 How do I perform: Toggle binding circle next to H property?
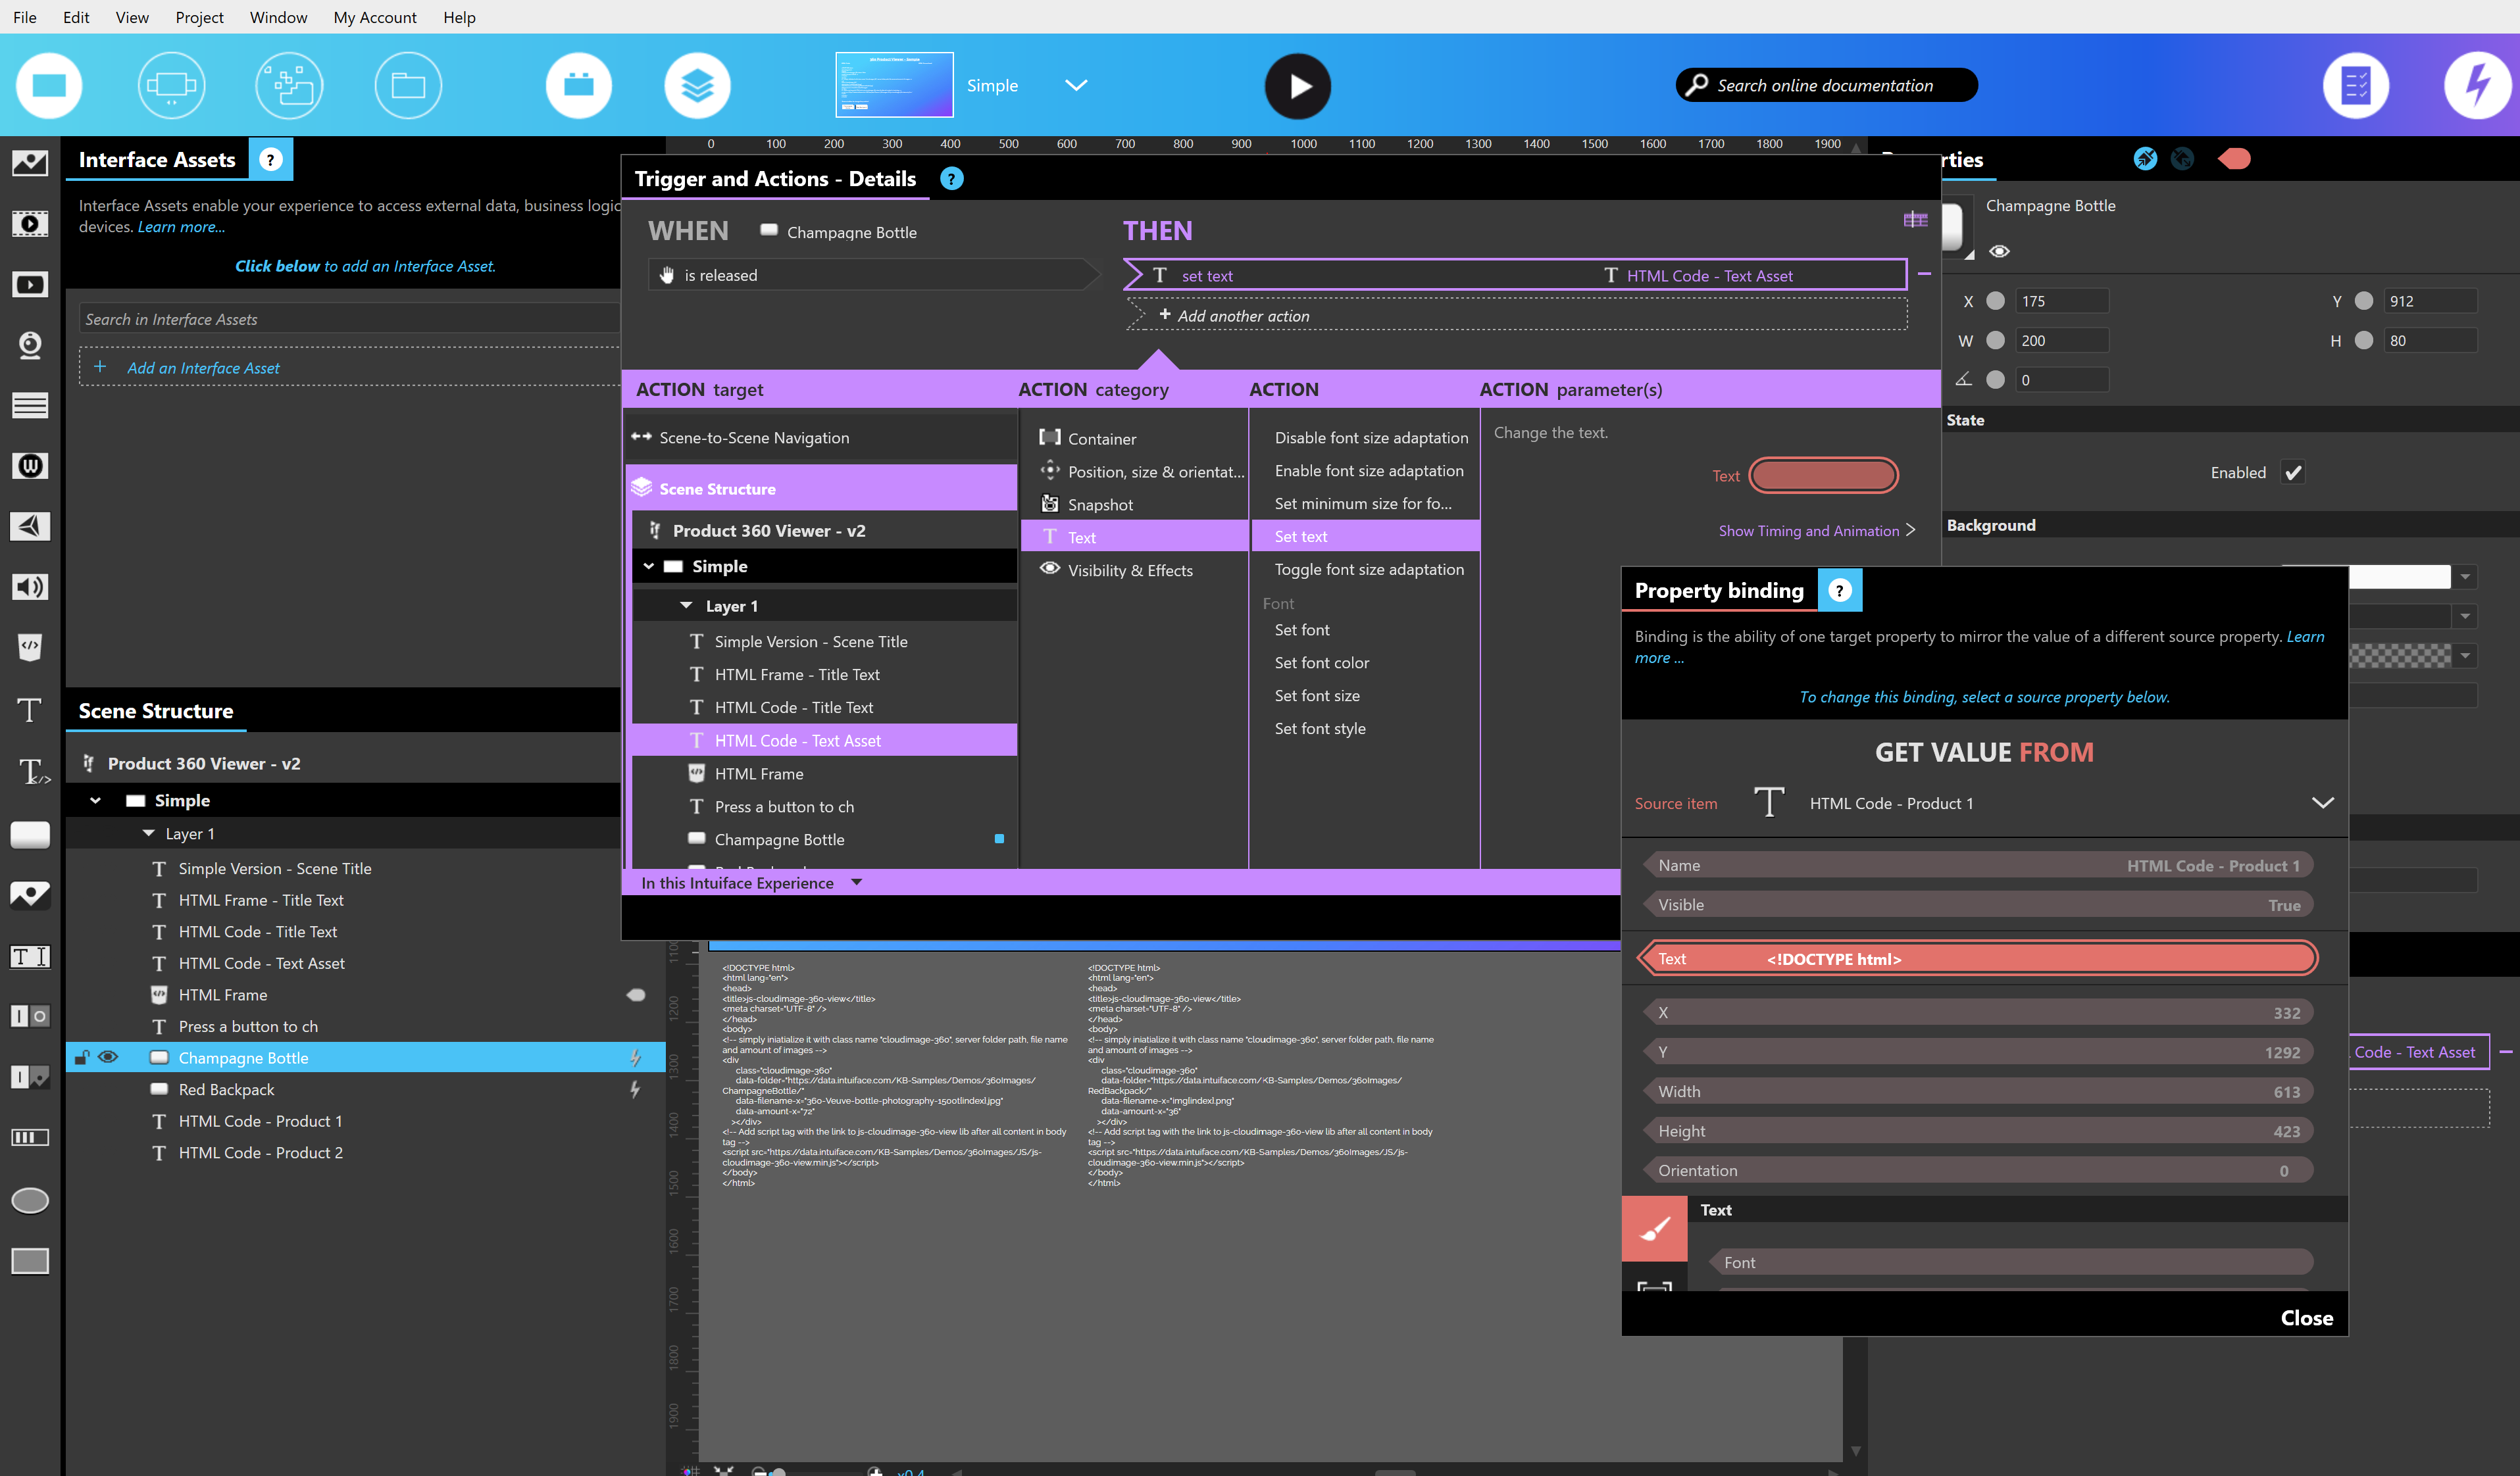[x=2364, y=340]
